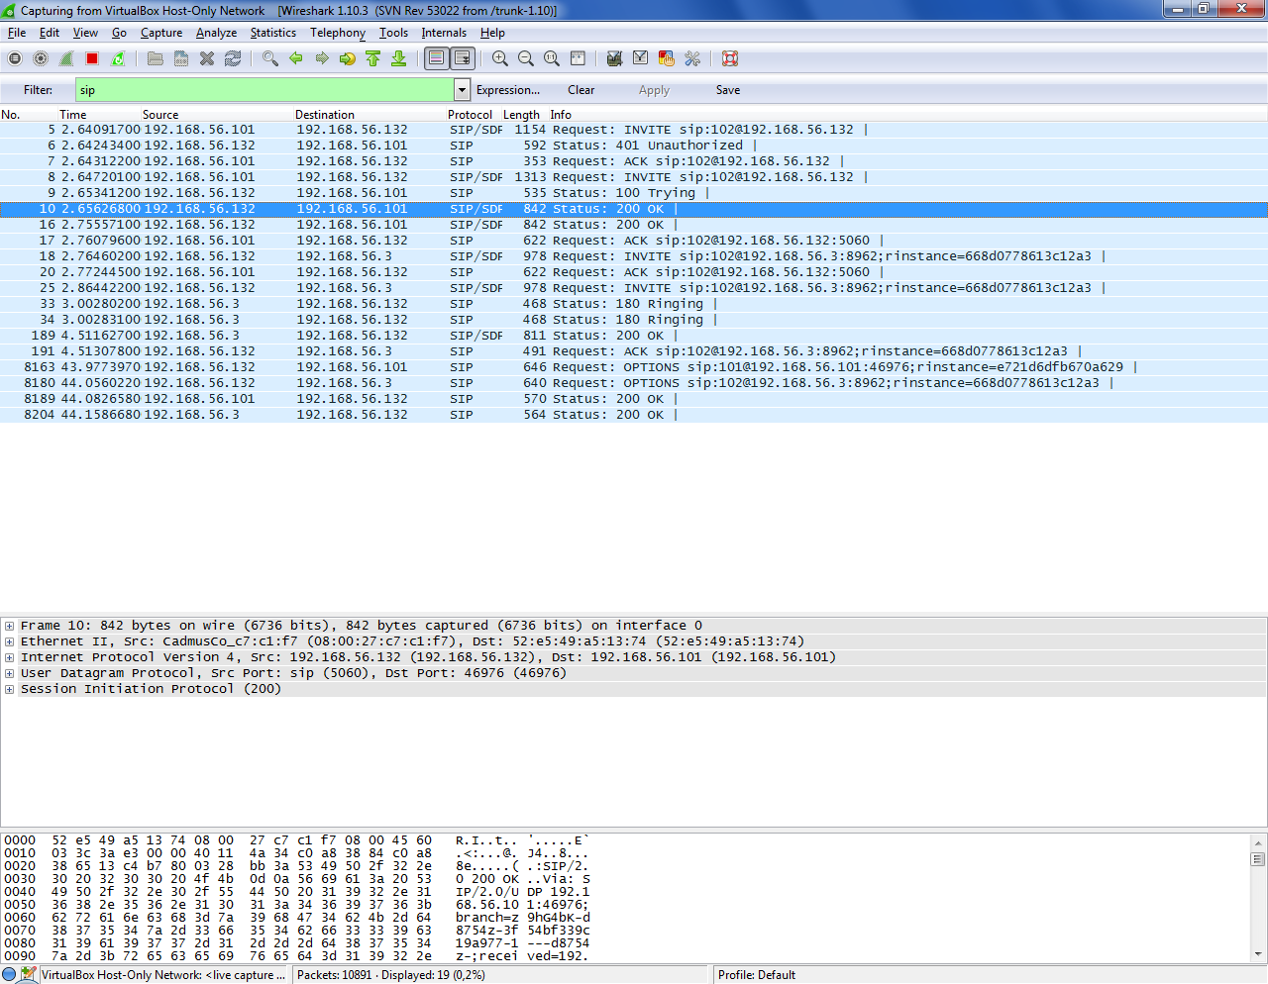Go to the first packet
Viewport: 1268px width, 984px height.
(373, 59)
